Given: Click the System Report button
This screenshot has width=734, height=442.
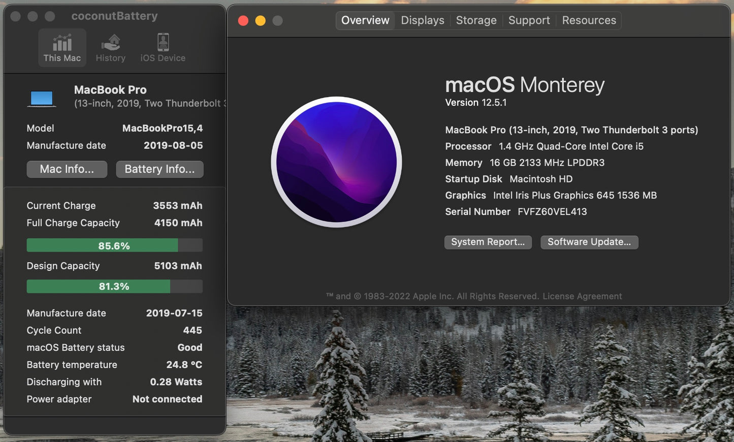Looking at the screenshot, I should pyautogui.click(x=488, y=242).
